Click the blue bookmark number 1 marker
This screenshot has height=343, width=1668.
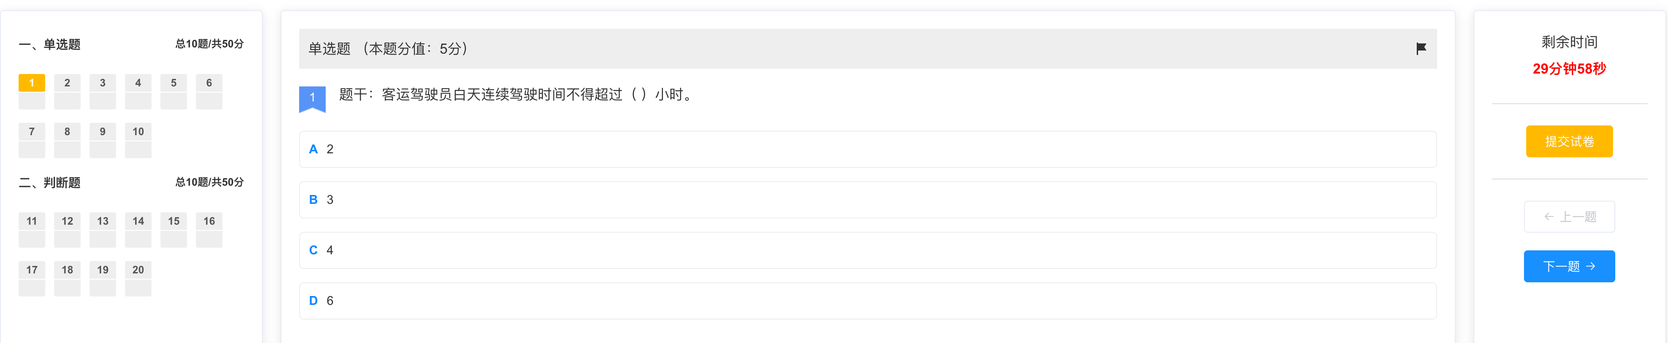point(312,99)
